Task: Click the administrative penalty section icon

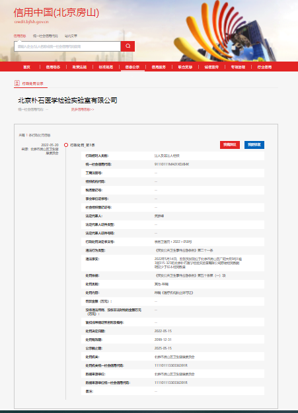Action: [17, 83]
